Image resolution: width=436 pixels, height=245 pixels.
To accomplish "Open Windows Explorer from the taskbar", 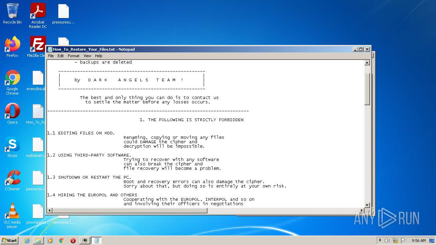I will click(38, 241).
